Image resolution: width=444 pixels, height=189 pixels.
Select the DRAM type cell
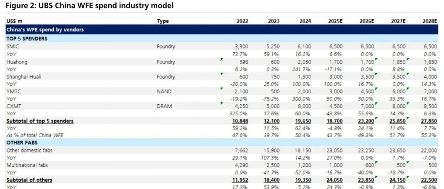coord(164,106)
